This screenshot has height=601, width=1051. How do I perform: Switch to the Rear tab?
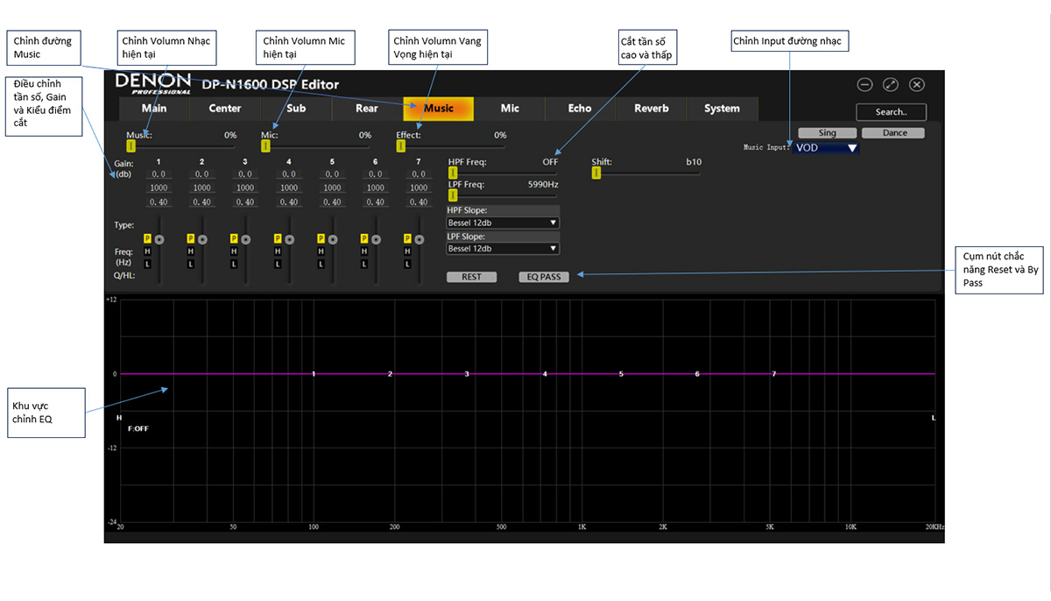coord(367,109)
